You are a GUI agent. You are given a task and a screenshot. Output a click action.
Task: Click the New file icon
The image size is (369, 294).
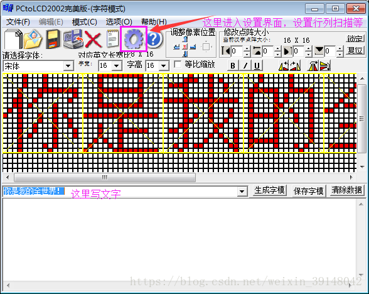(x=13, y=39)
